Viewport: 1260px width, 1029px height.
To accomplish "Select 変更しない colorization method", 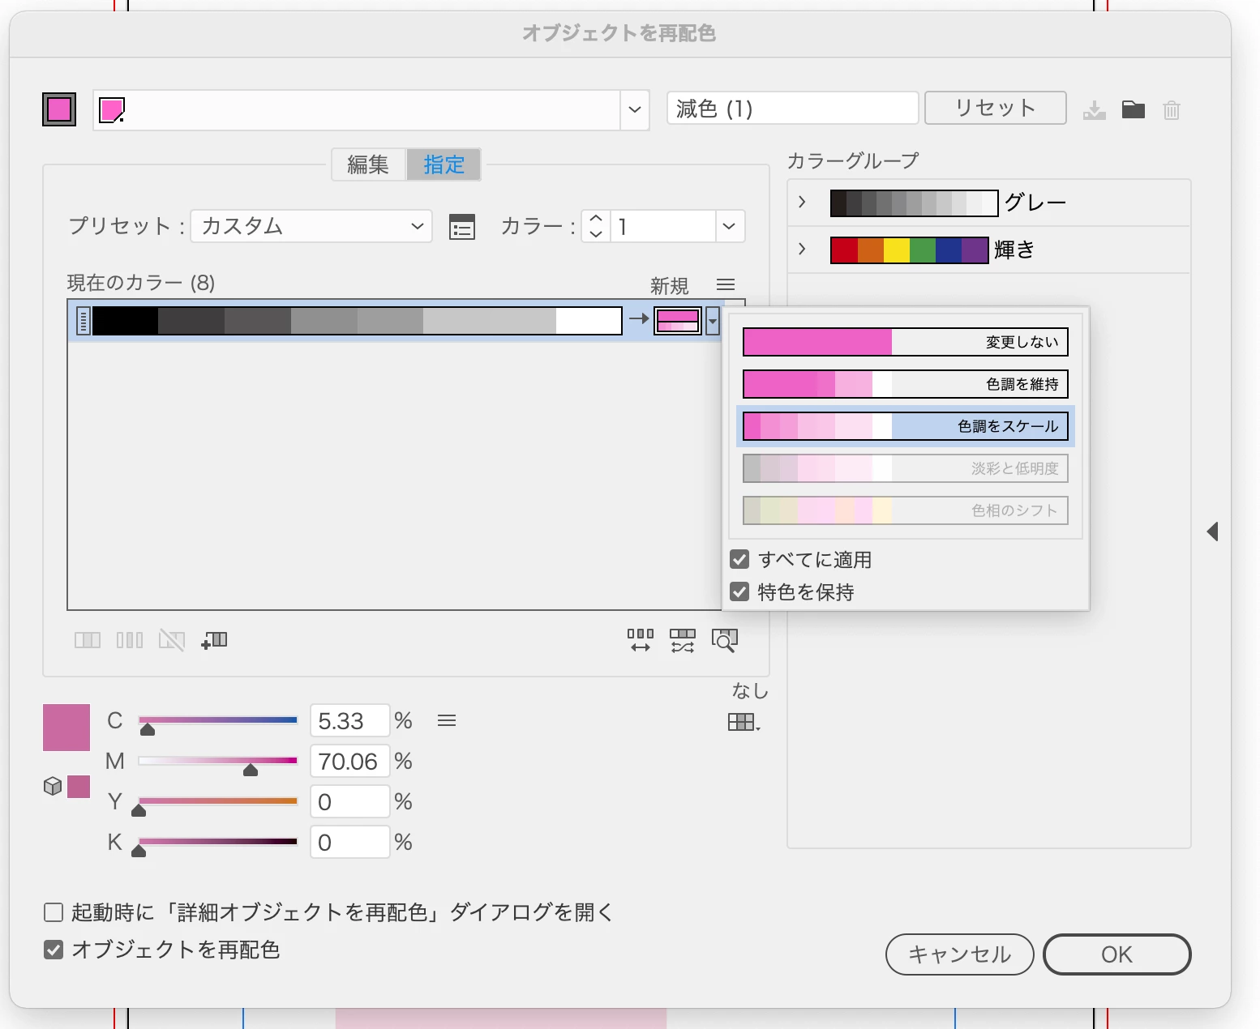I will (906, 342).
